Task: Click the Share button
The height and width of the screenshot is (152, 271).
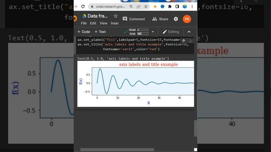Action: pyautogui.click(x=160, y=19)
